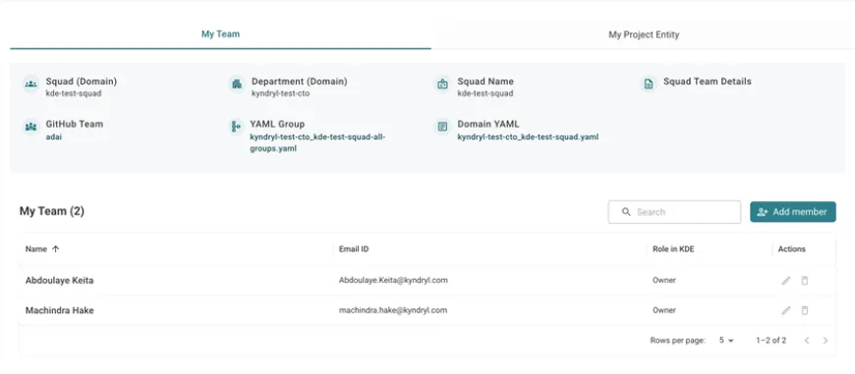855x374 pixels.
Task: Click the Department (Domain) building icon
Action: [x=237, y=83]
